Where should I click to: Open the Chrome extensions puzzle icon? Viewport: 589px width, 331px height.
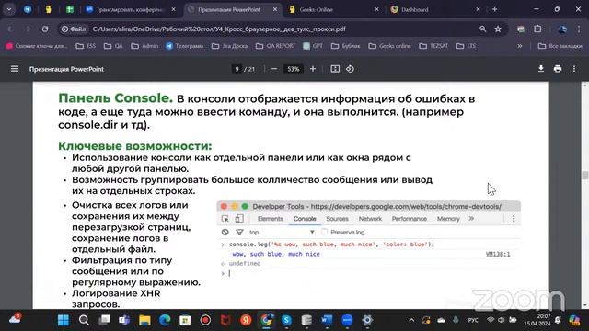pyautogui.click(x=537, y=29)
